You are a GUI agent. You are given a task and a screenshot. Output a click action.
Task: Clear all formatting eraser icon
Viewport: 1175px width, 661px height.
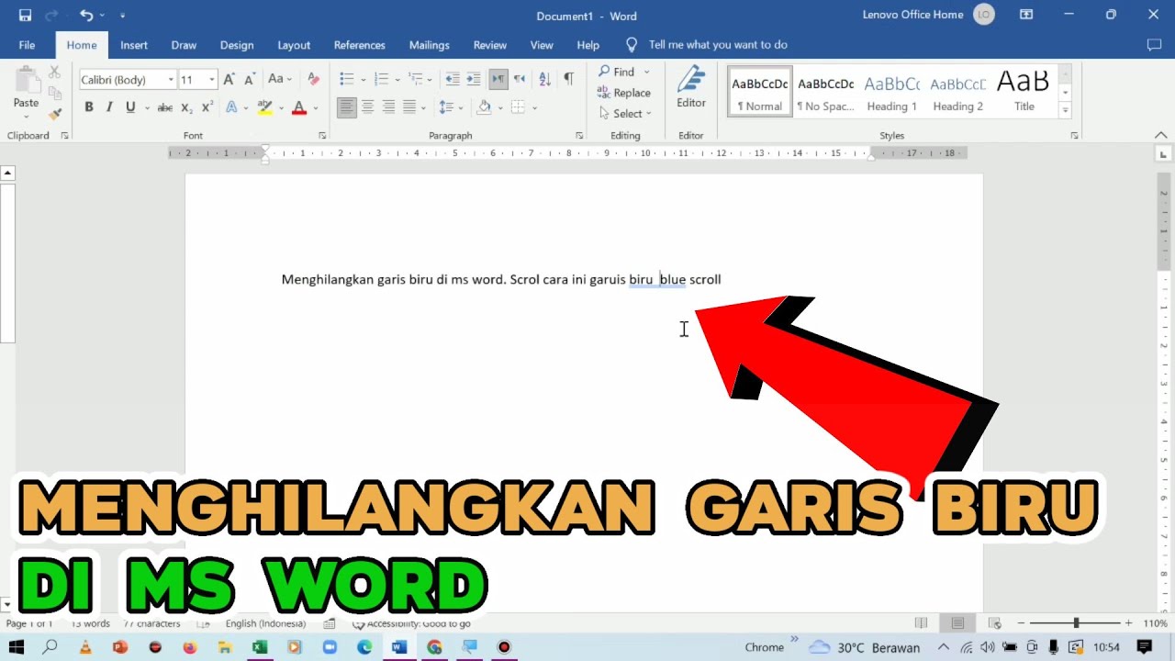coord(313,80)
